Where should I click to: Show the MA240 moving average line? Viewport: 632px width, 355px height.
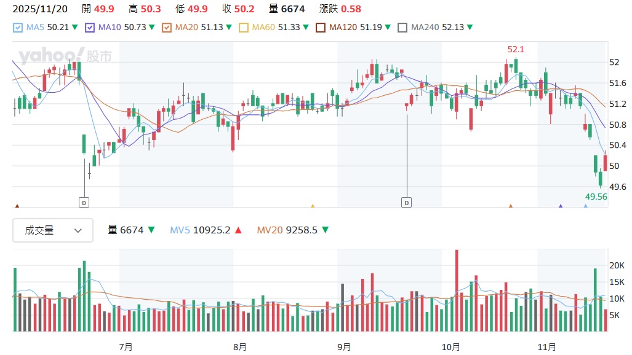[x=402, y=28]
